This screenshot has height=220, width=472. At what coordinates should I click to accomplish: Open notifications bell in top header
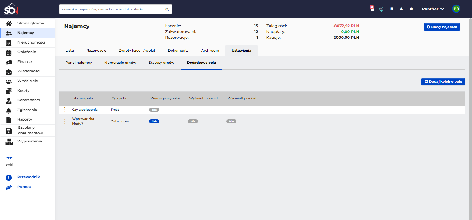click(x=401, y=9)
